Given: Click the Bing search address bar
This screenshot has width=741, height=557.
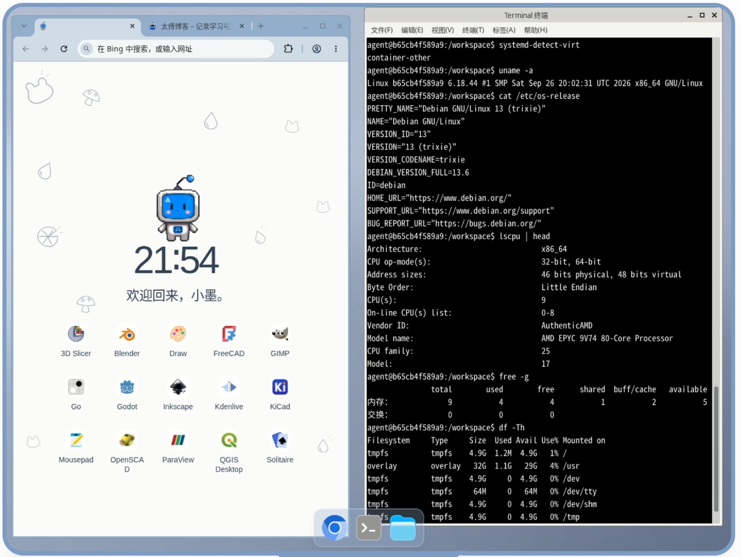Looking at the screenshot, I should coord(176,49).
